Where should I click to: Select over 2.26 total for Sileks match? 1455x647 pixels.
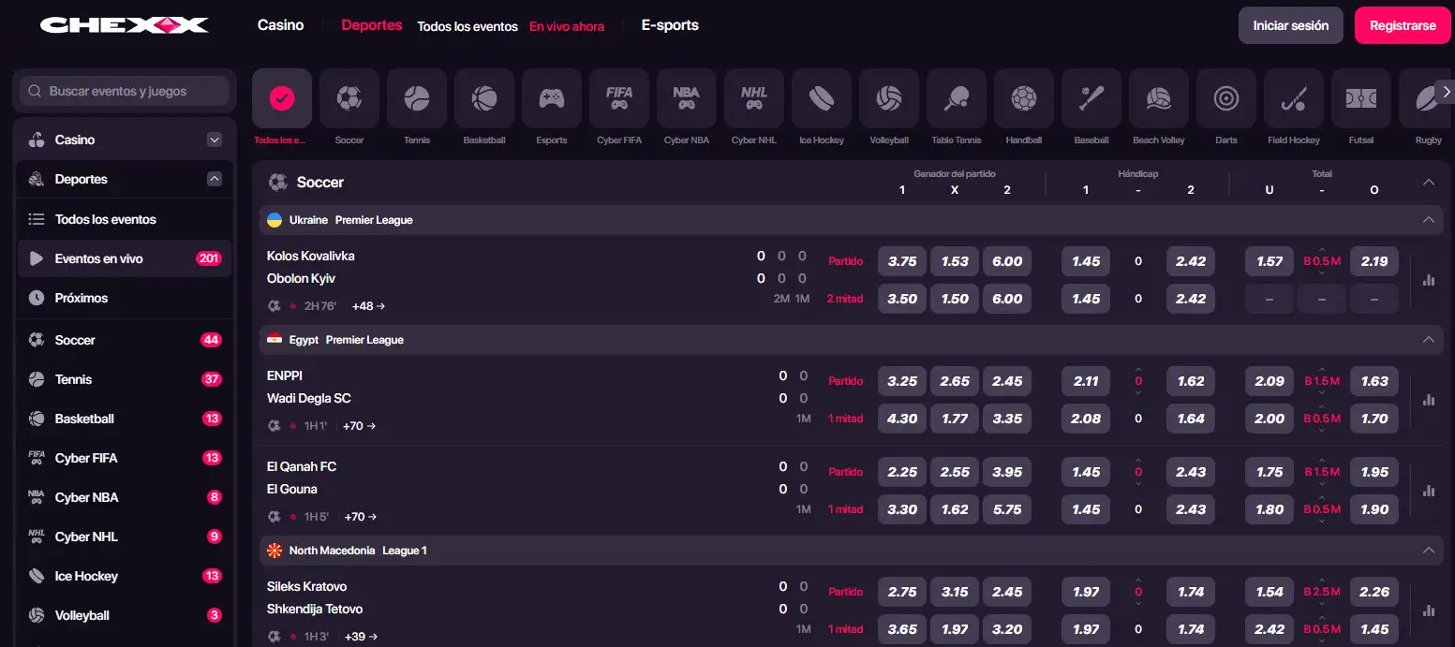tap(1374, 592)
